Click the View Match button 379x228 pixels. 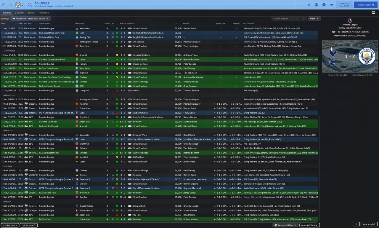(369, 224)
